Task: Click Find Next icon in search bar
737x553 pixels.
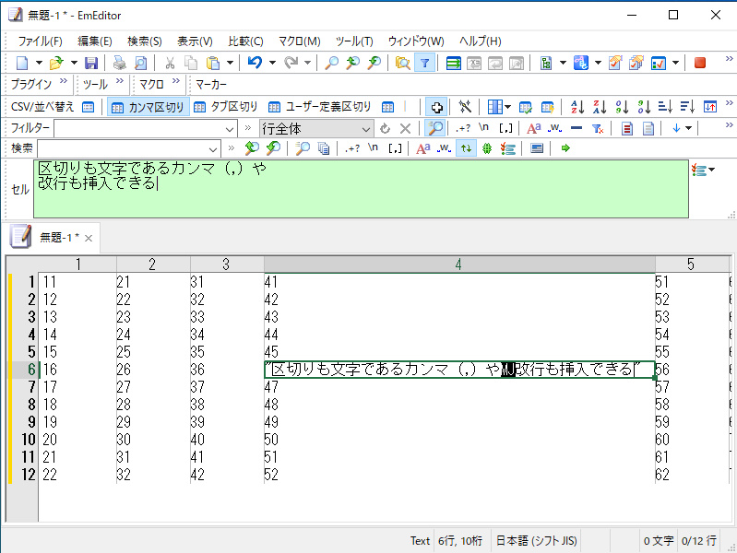Action: point(273,148)
